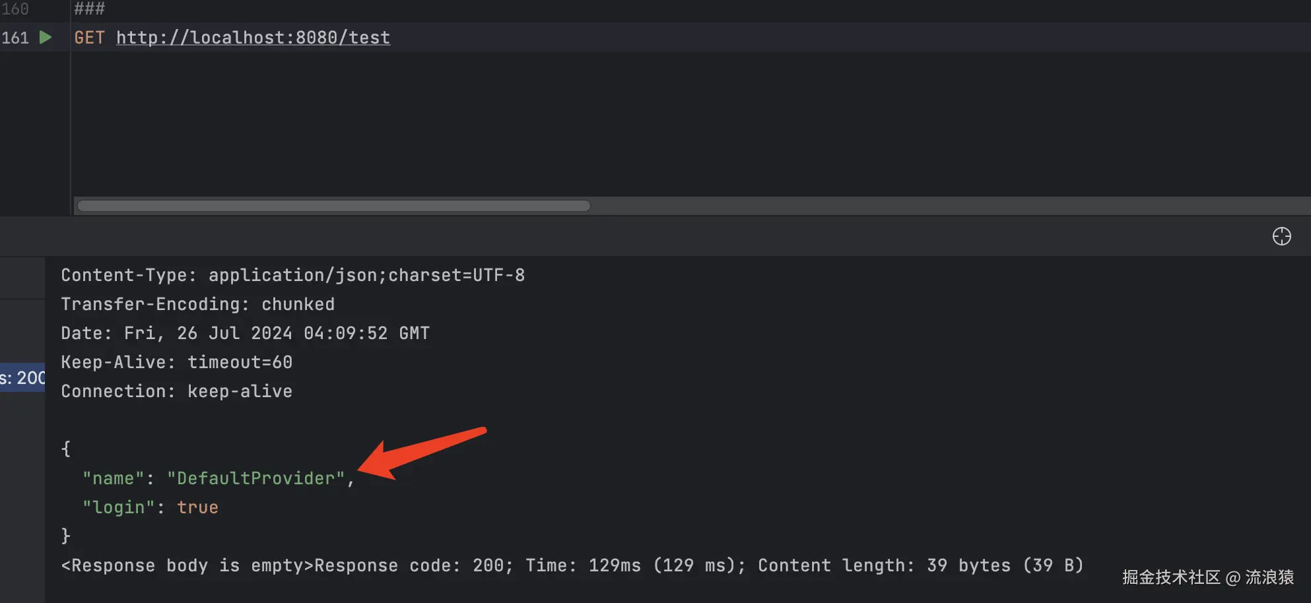Viewport: 1311px width, 603px height.
Task: Click the Connection: keep-alive line
Action: 177,391
